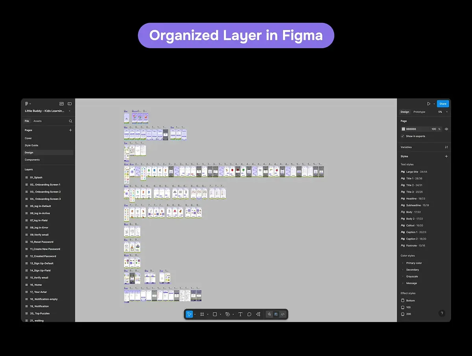Click the page background color swatch

point(403,129)
